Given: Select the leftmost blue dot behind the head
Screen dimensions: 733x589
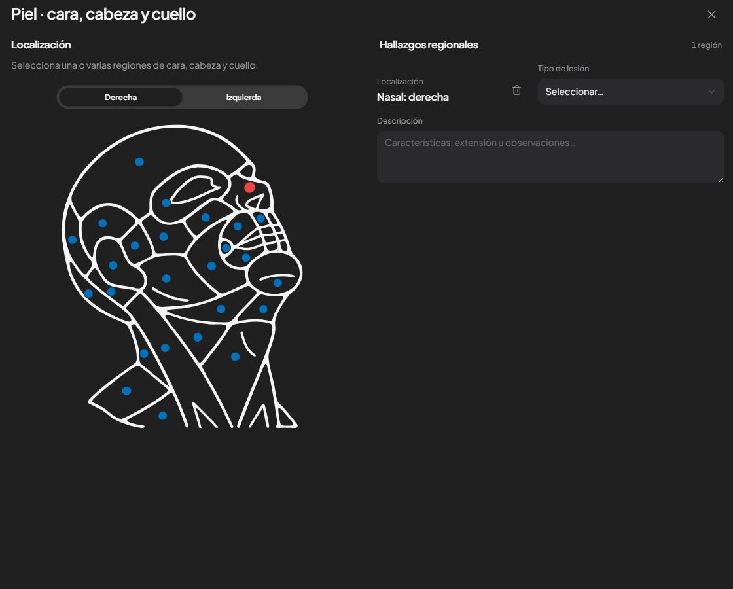Looking at the screenshot, I should (73, 240).
